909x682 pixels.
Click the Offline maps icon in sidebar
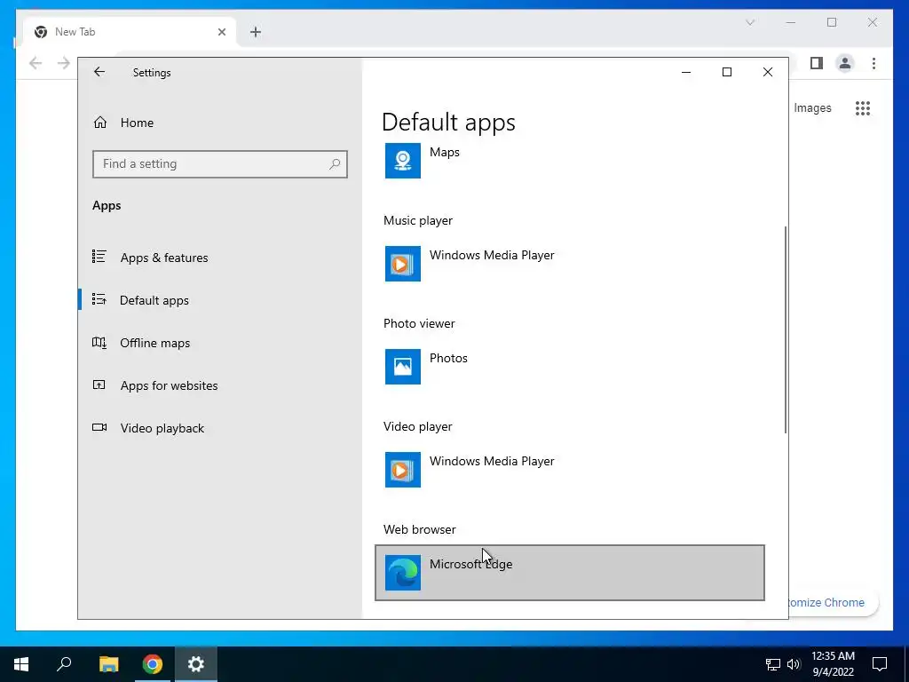99,342
